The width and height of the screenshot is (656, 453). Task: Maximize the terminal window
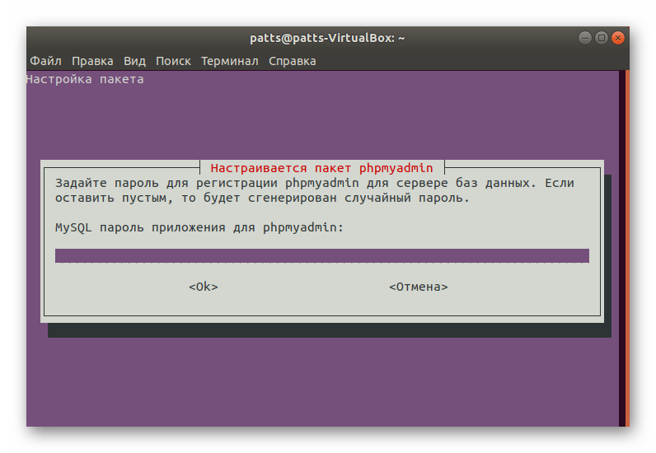[601, 38]
